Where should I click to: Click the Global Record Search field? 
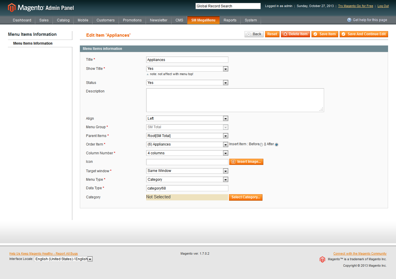click(x=228, y=6)
